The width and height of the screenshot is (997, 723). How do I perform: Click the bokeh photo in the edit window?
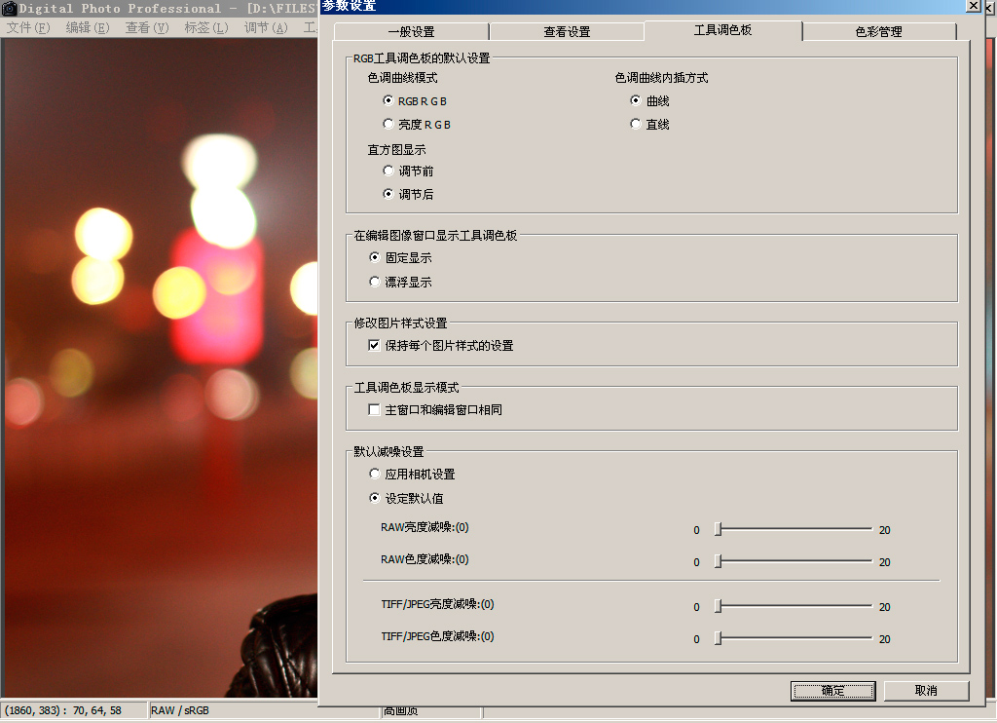(x=161, y=368)
